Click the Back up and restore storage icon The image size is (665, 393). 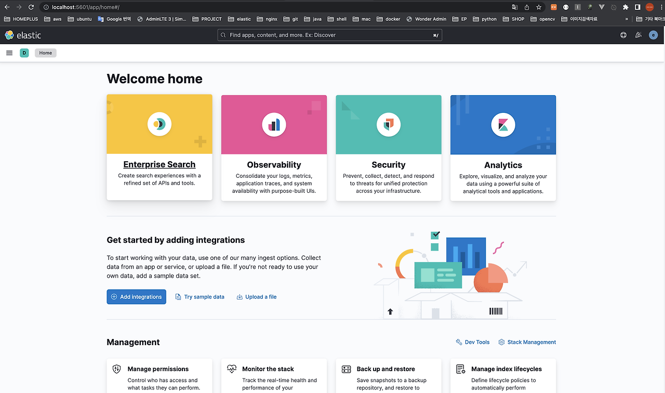tap(347, 369)
